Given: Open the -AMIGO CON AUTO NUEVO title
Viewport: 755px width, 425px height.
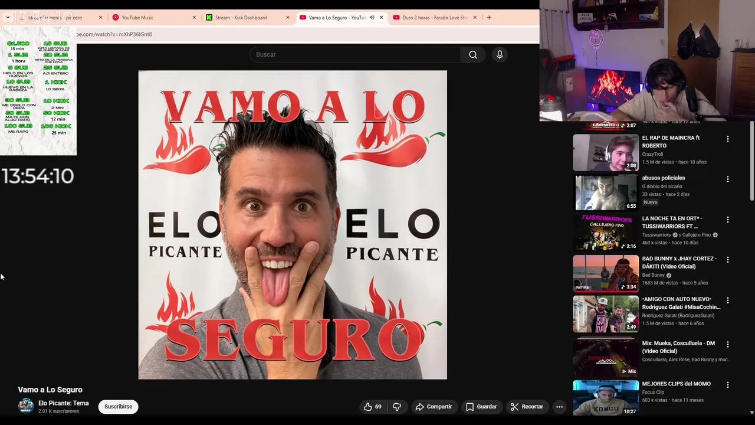Looking at the screenshot, I should click(x=681, y=303).
